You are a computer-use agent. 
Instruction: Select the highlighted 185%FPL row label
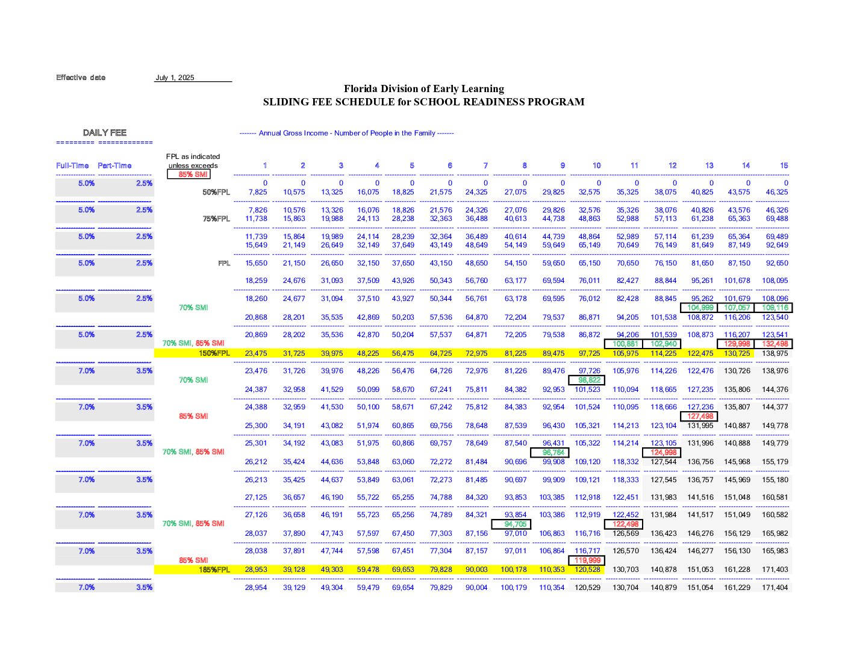(214, 570)
